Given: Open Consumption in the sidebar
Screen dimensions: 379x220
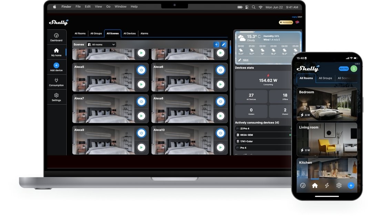Looking at the screenshot, I should pos(56,82).
